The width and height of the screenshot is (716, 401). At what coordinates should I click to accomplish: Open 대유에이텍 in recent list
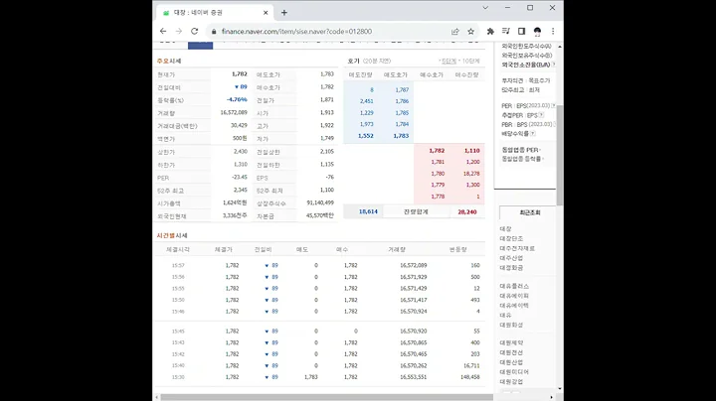(514, 306)
